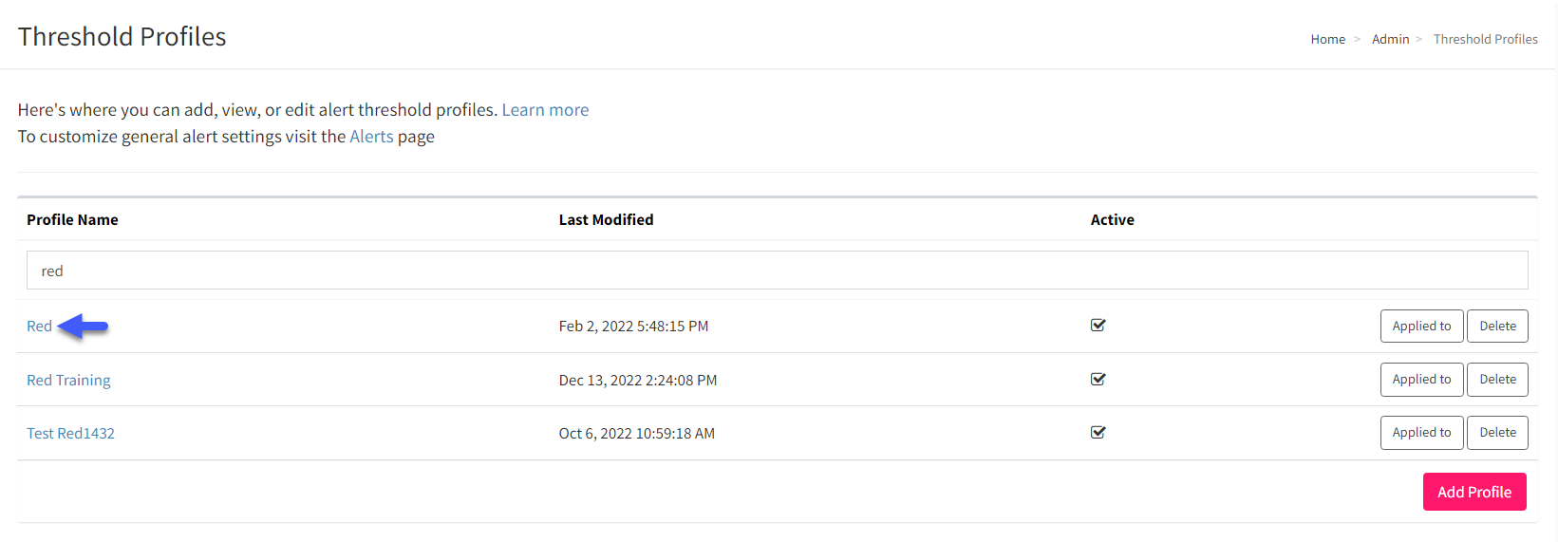Toggle Active checkbox for Test Red1432 profile
Image resolution: width=1558 pixels, height=542 pixels.
click(x=1098, y=433)
